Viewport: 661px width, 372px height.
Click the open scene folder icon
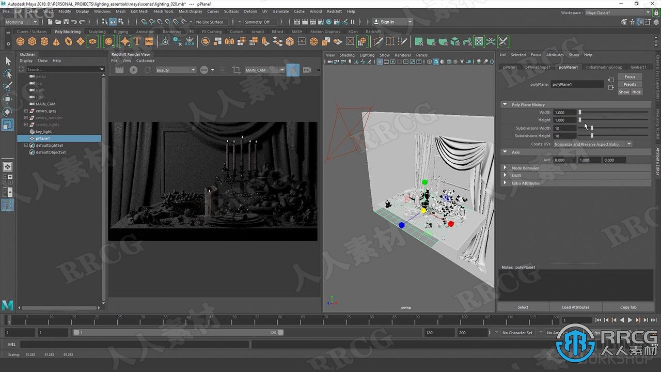[58, 22]
